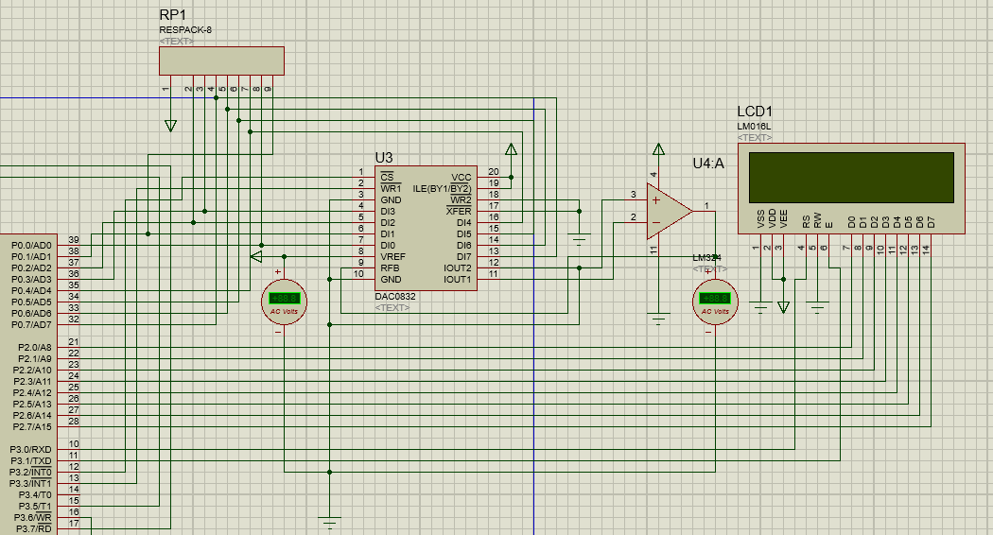This screenshot has width=993, height=535.
Task: Click the <TEXT> placeholder under RESPACK-8
Action: [176, 42]
